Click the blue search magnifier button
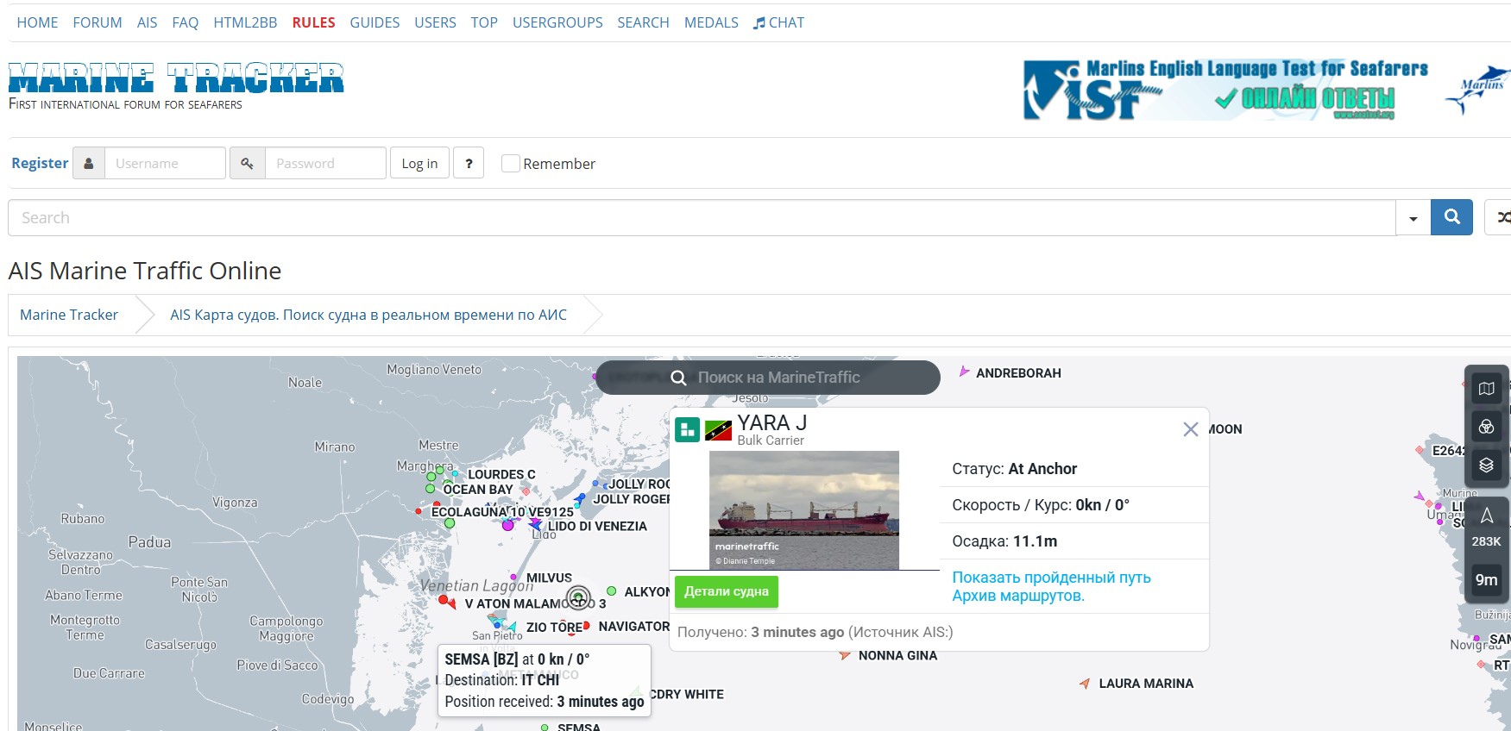This screenshot has height=731, width=1511. point(1451,217)
